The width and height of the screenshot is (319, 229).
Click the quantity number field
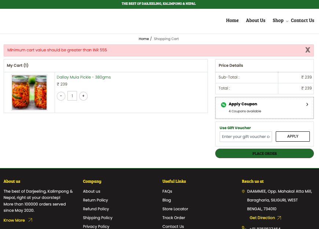coord(72,96)
